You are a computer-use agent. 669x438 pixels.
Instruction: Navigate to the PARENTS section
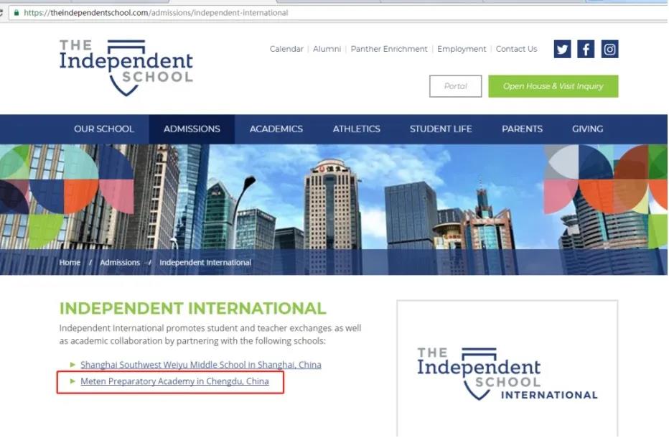(522, 129)
